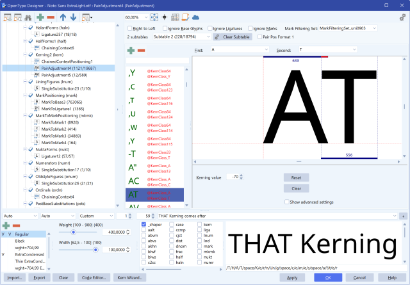Enable the liga feature checkbox
The width and height of the screenshot is (410, 285).
point(199,230)
